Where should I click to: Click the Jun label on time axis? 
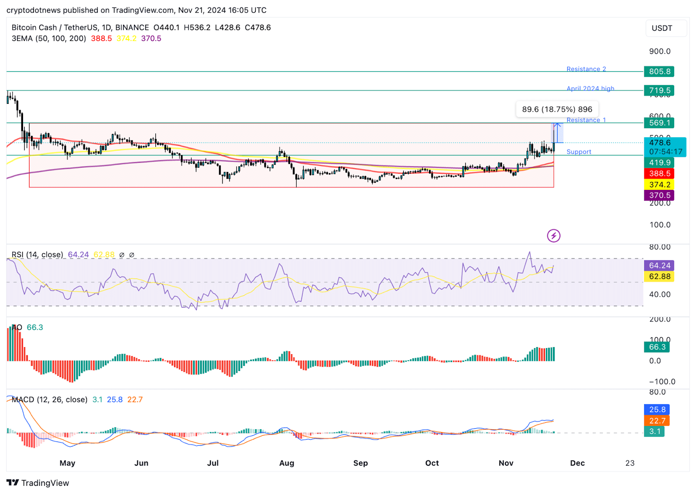pos(141,463)
